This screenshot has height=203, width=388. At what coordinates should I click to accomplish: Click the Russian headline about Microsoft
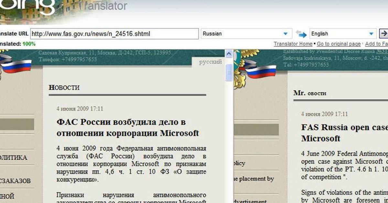[127, 128]
